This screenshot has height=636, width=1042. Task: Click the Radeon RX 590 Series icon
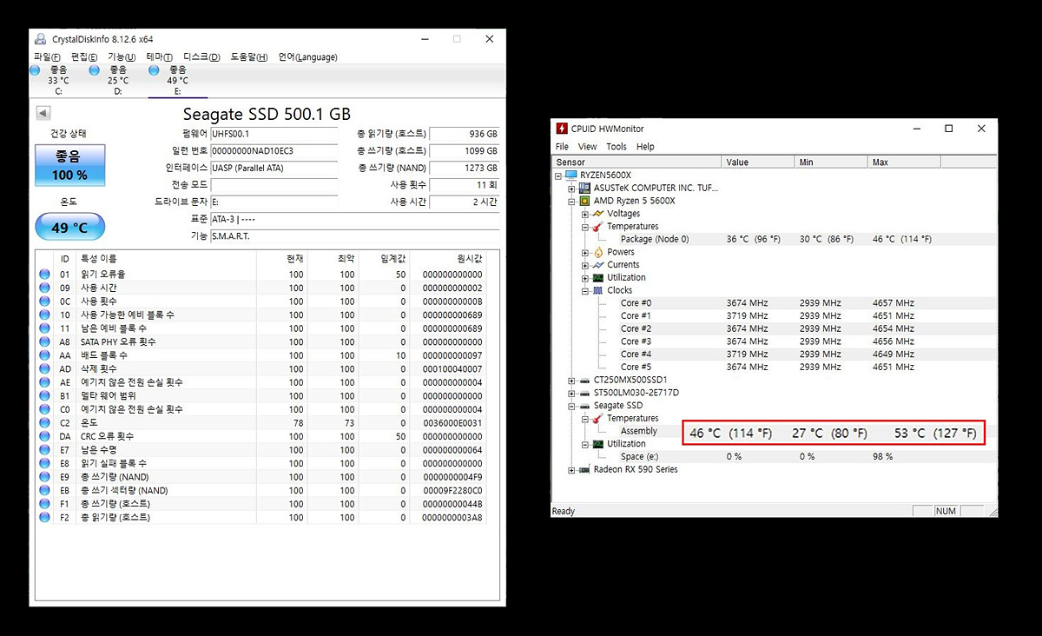click(x=584, y=470)
